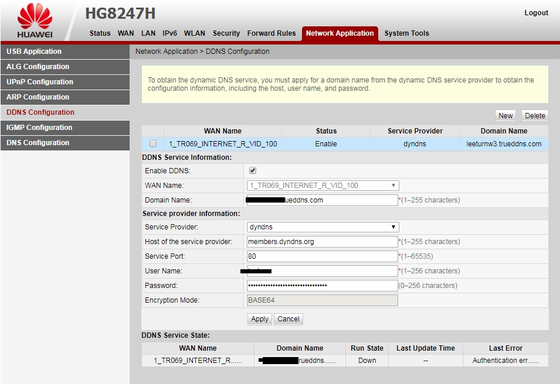560x384 pixels.
Task: Focus the Service Port field
Action: pos(322,256)
